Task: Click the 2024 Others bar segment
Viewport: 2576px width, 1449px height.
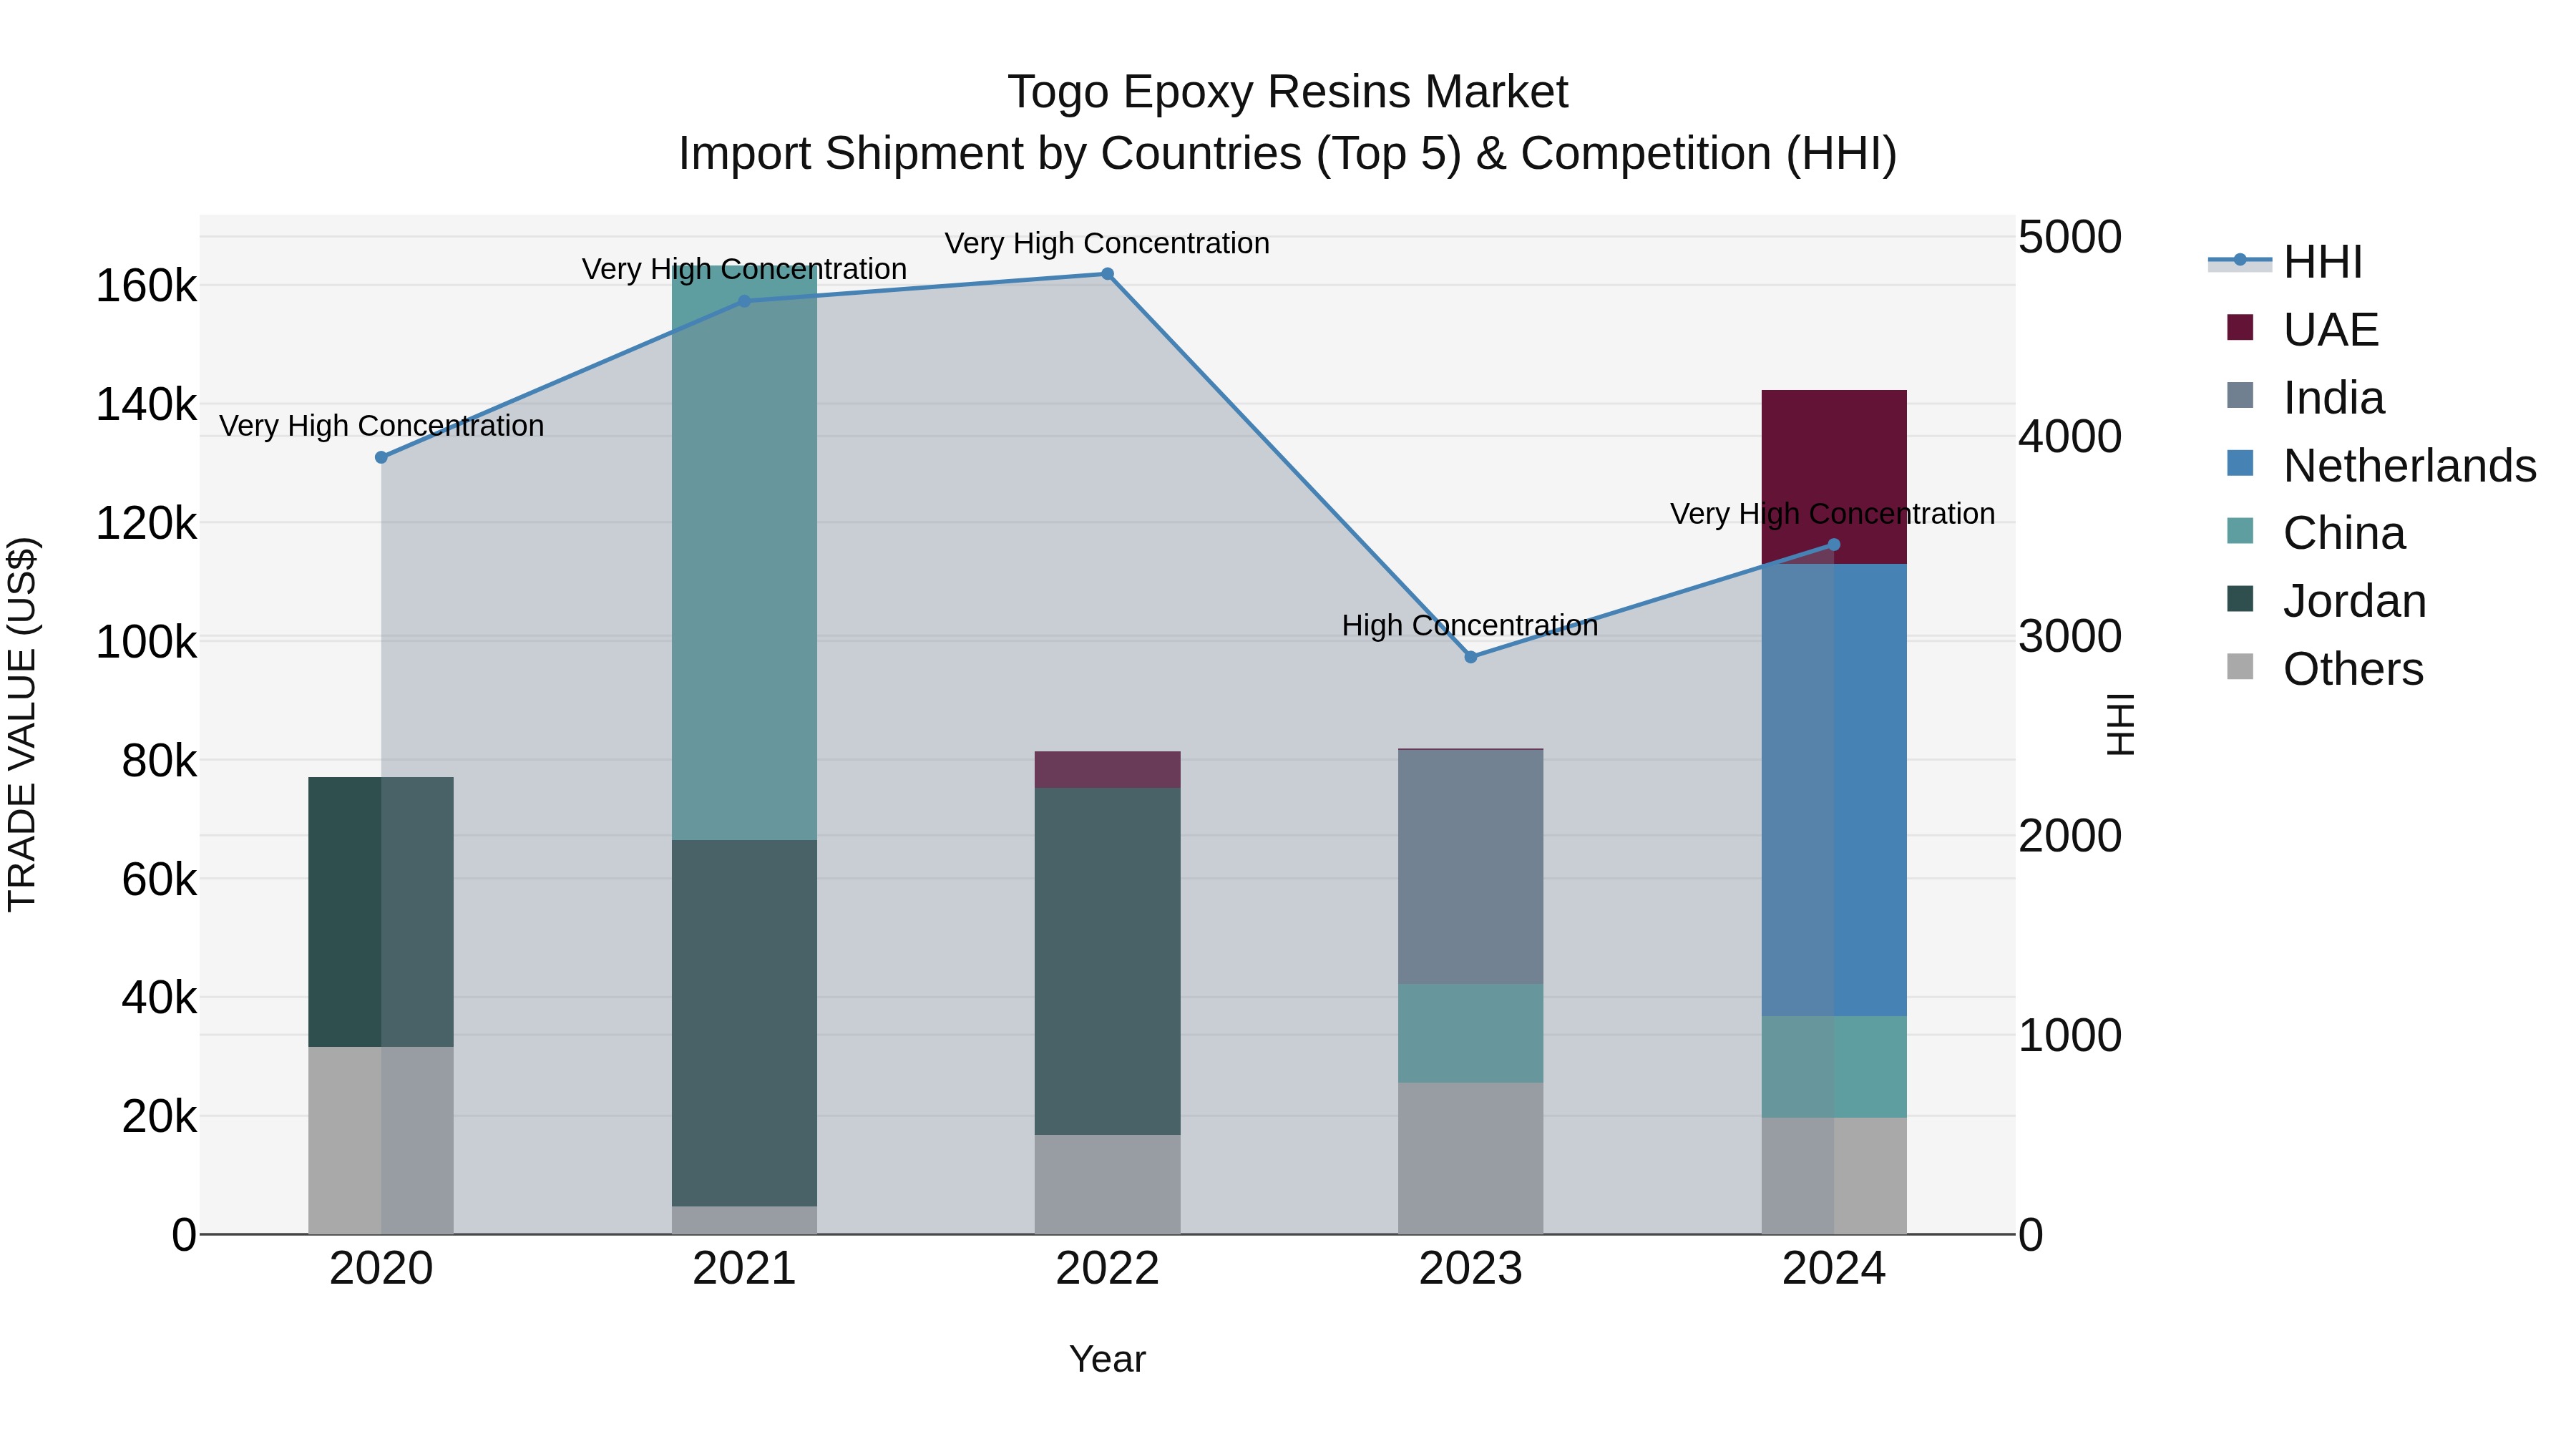Action: click(x=1834, y=1176)
